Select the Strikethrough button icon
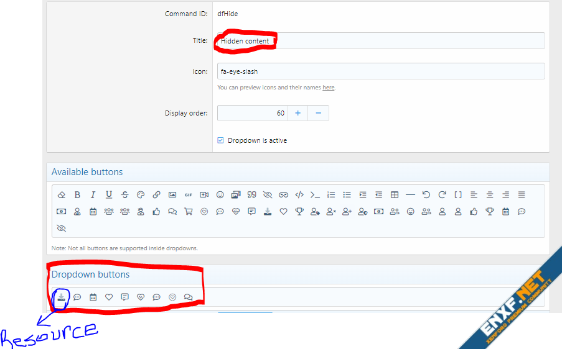Image resolution: width=562 pixels, height=349 pixels. 125,194
